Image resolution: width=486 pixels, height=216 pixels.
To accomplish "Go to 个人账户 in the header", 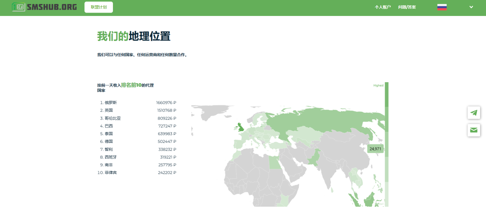I will (383, 7).
